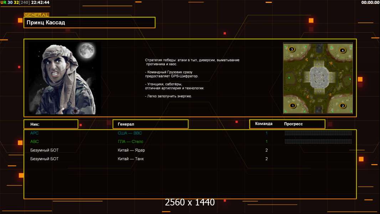Select player row 'APC'
Image resolution: width=380 pixels, height=214 pixels.
point(190,133)
